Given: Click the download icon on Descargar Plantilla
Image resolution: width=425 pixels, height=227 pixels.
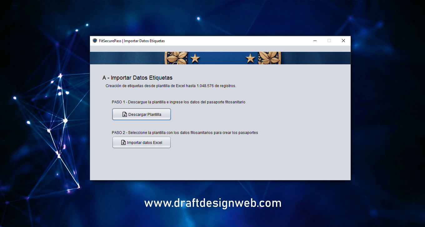Looking at the screenshot, I should [x=125, y=115].
